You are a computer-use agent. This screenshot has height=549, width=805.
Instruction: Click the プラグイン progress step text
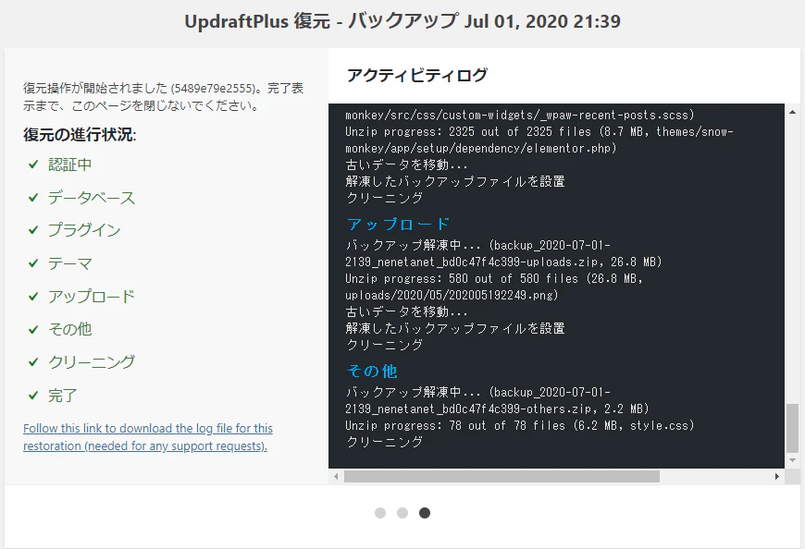pyautogui.click(x=84, y=230)
